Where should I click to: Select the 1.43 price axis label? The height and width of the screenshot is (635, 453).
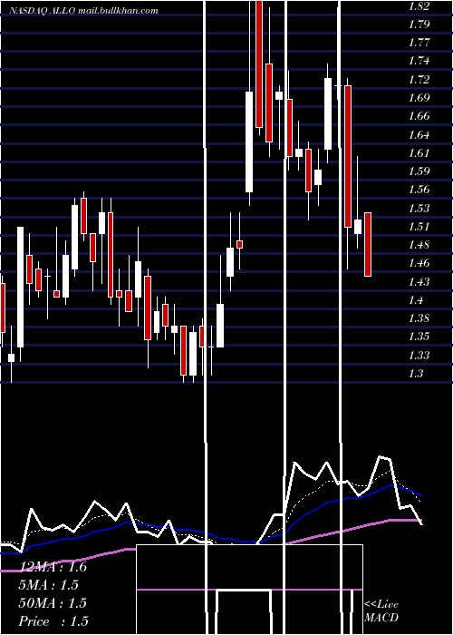click(419, 282)
